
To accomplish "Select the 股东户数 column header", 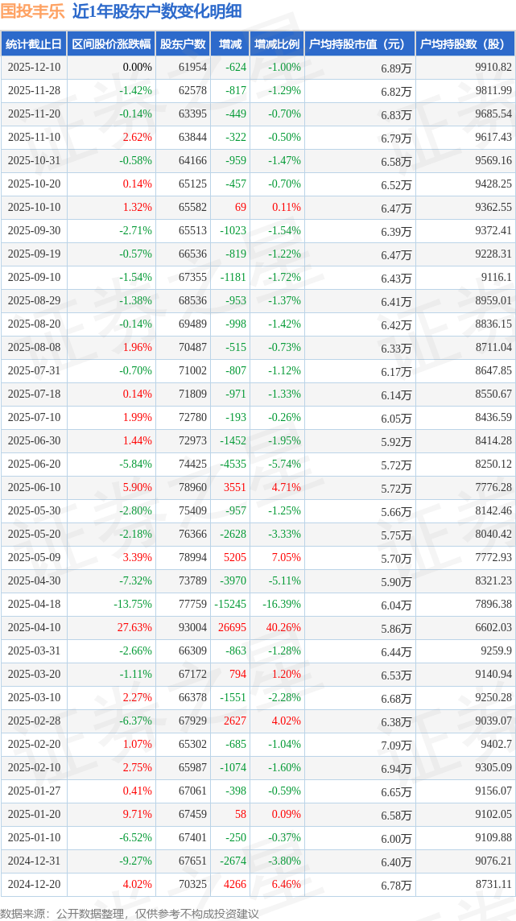I will coord(183,44).
